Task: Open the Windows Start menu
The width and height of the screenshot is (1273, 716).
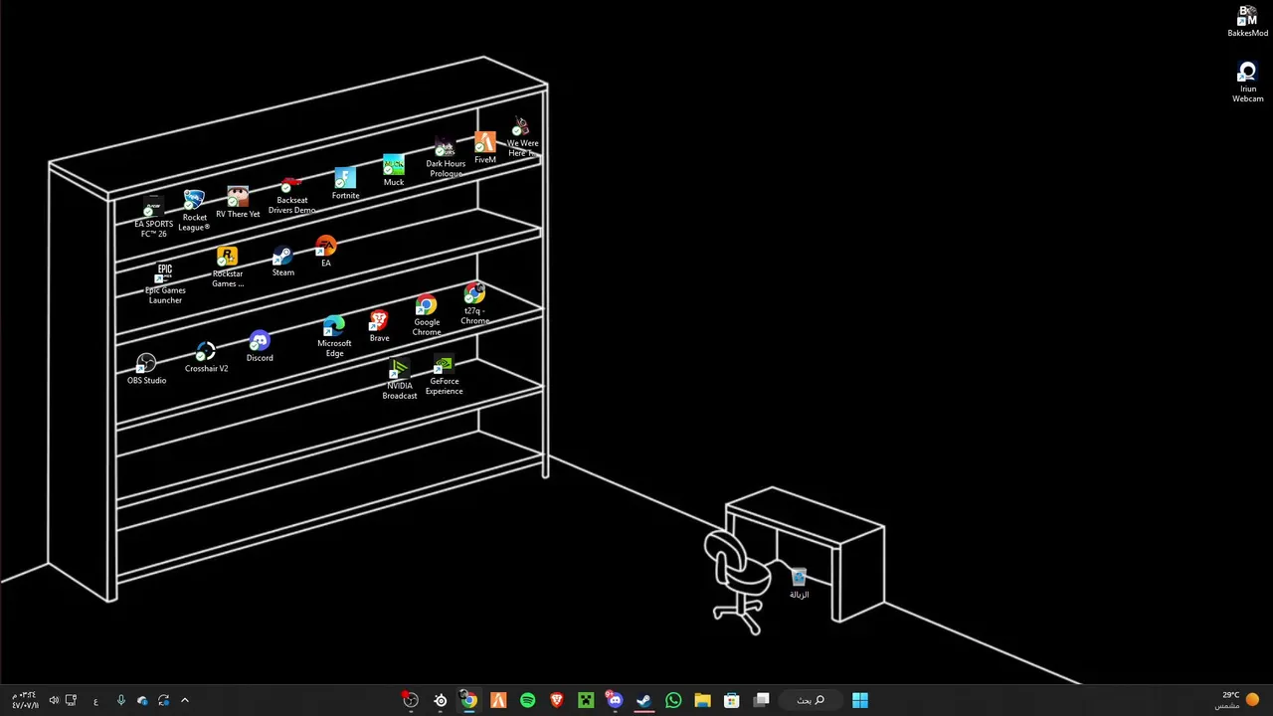Action: pos(860,700)
